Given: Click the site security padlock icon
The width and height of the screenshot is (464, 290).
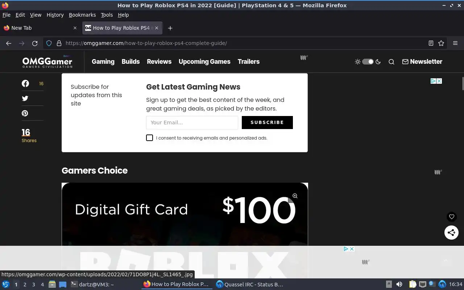Looking at the screenshot, I should click(59, 43).
